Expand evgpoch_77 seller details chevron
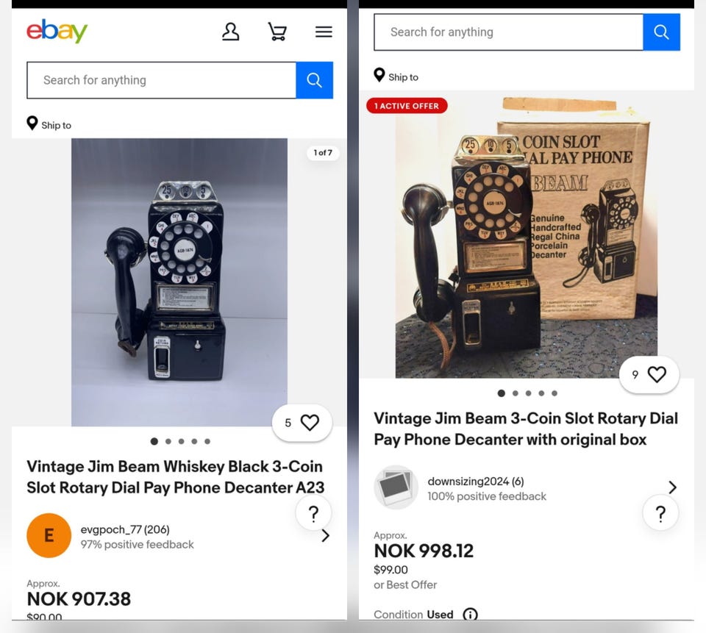The image size is (706, 633). [x=326, y=535]
